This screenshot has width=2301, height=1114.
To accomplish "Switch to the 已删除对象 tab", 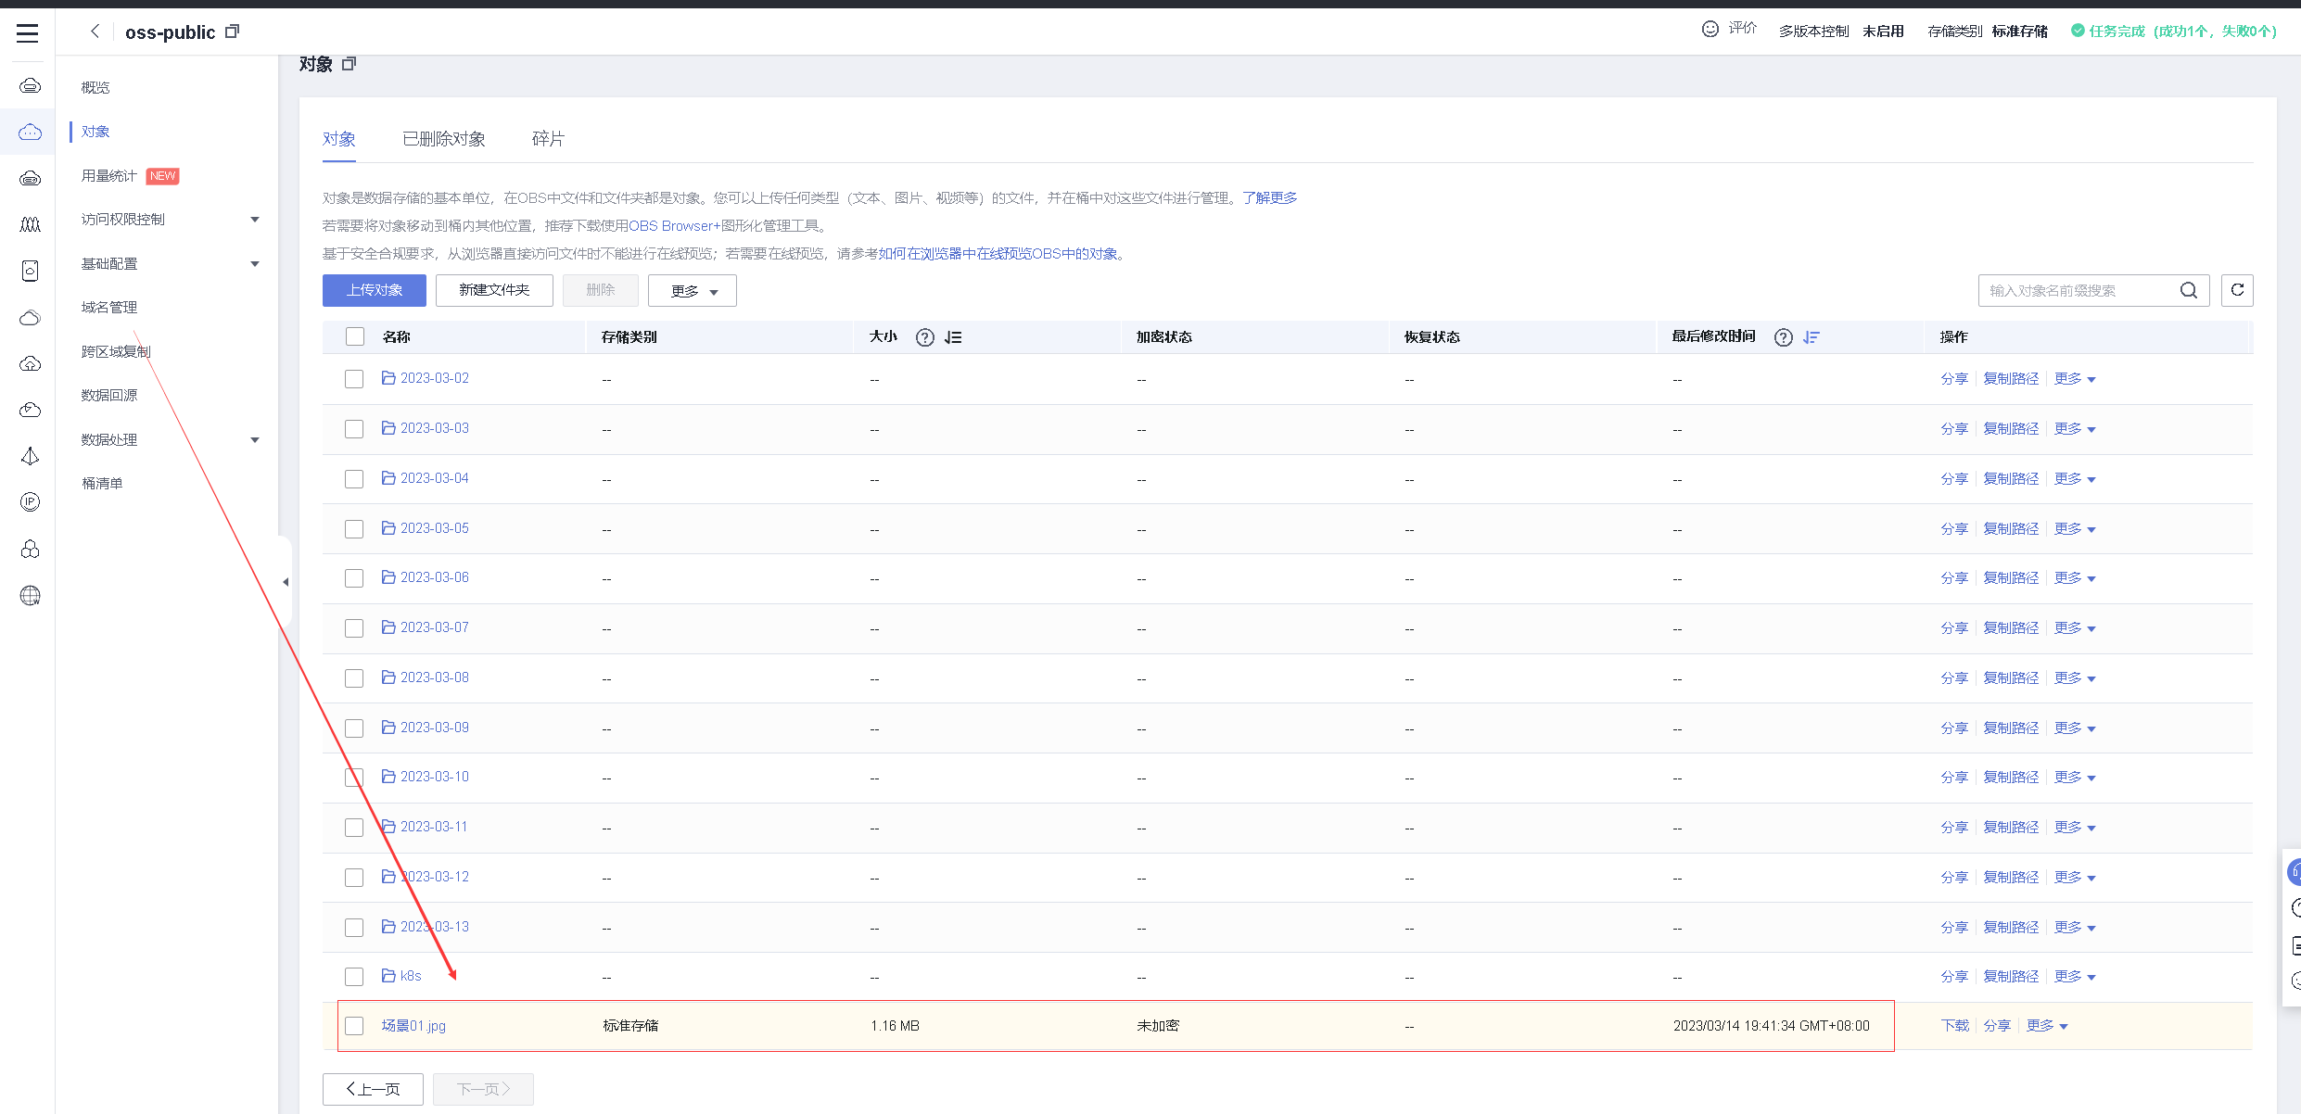I will point(443,139).
